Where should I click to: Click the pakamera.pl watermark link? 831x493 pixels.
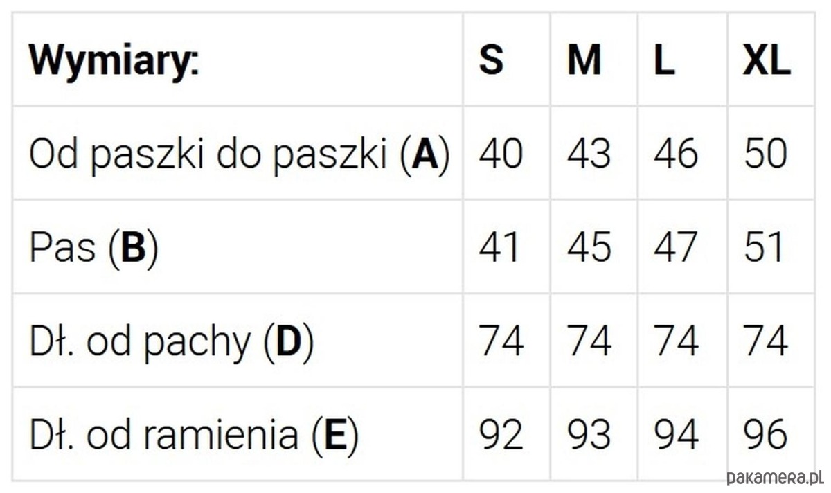[x=775, y=477]
